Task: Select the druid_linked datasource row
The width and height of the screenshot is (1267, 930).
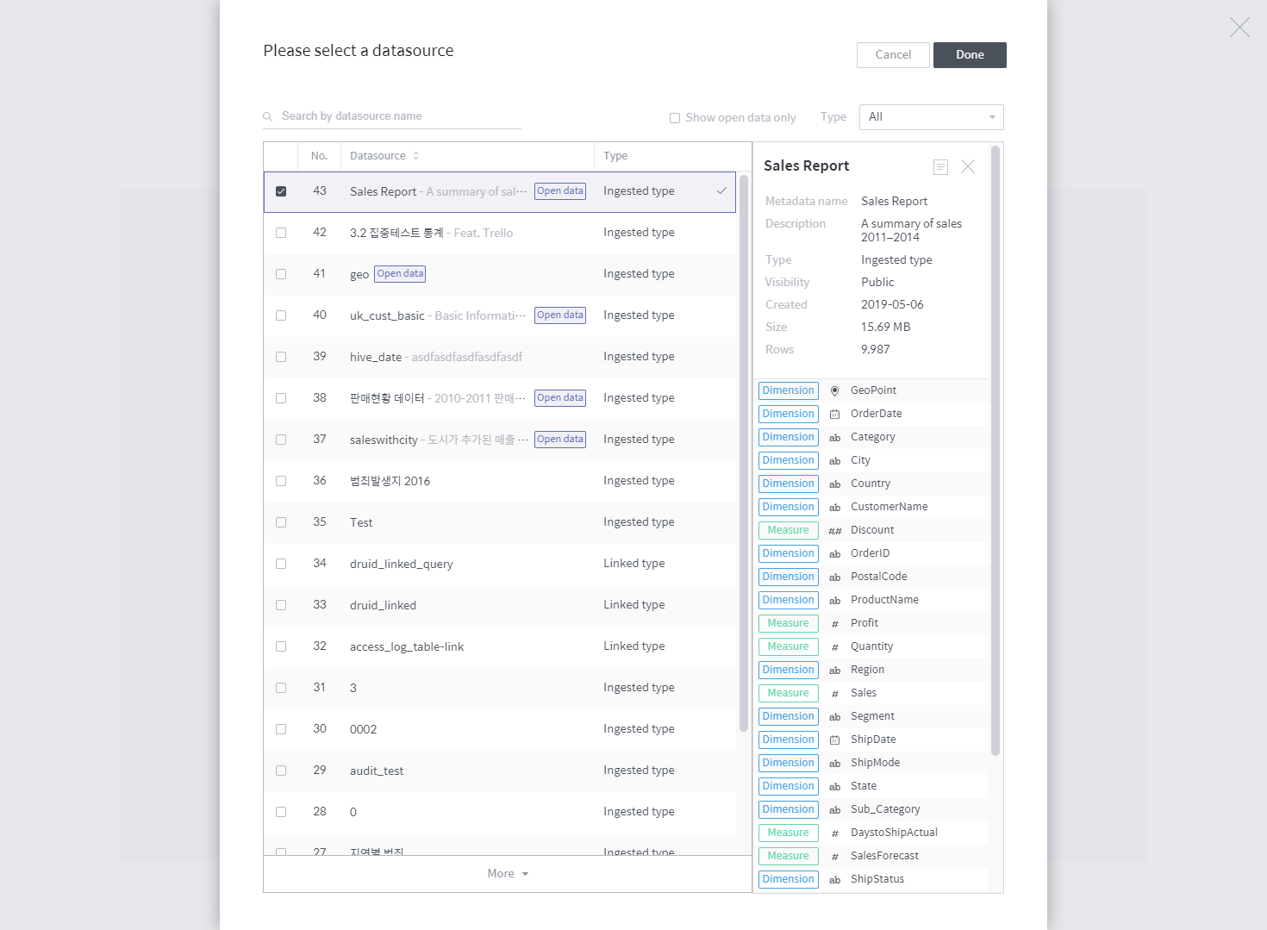Action: coord(500,605)
